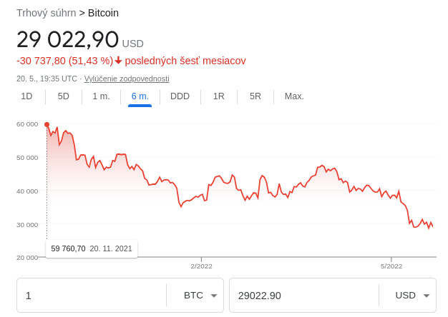Click the USD dropdown arrow icon

click(426, 296)
